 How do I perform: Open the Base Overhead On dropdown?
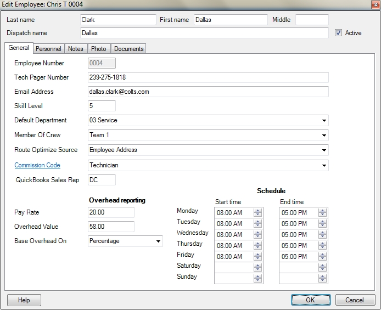pyautogui.click(x=158, y=241)
